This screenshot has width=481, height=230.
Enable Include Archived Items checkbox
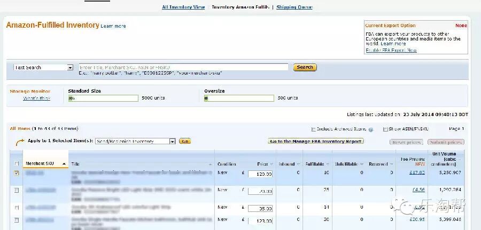[x=313, y=129]
